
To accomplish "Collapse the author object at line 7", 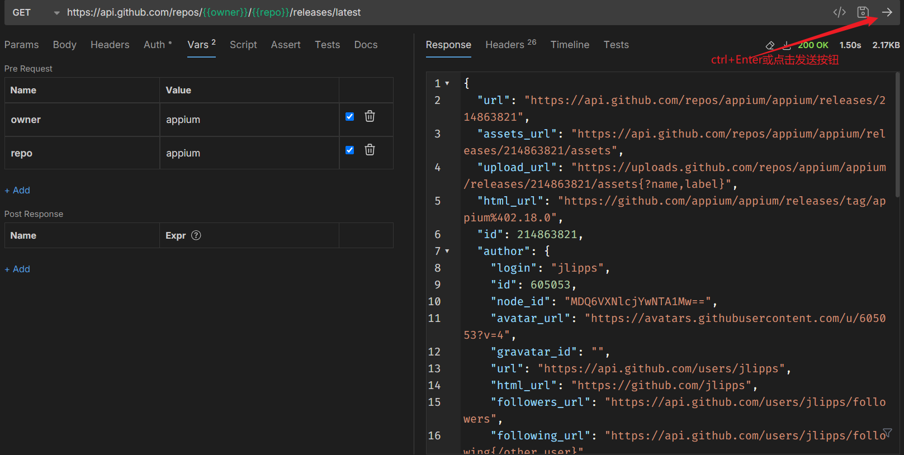I will click(x=447, y=251).
